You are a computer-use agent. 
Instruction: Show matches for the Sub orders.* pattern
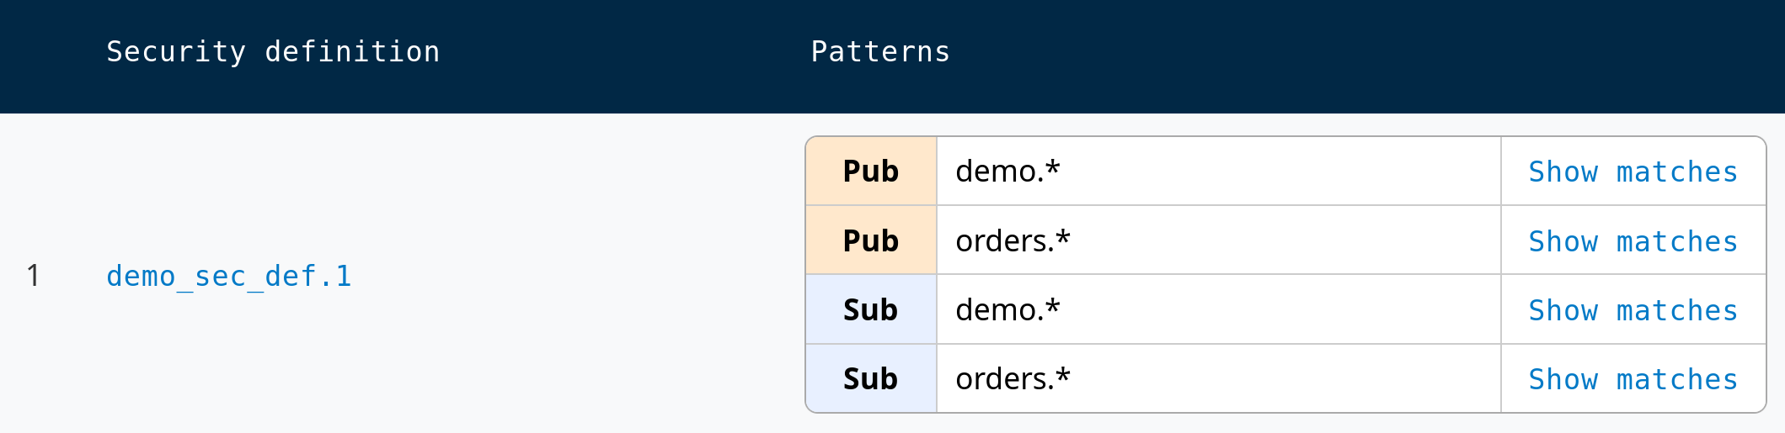(1633, 379)
